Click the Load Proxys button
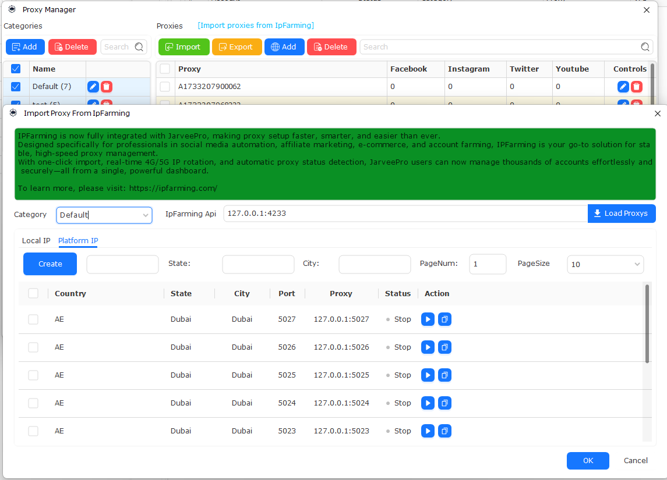The image size is (667, 480). pos(622,214)
